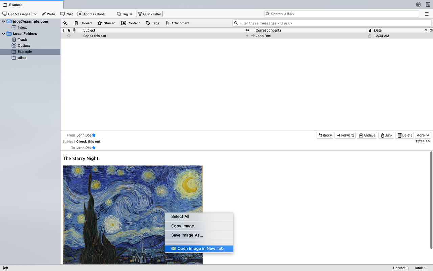Toggle the pin 'keep filters applied' icon
Viewport: 433px width, 271px height.
pyautogui.click(x=65, y=23)
